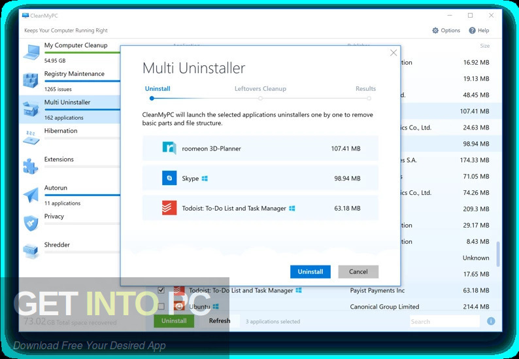Click the Windows badge beside Todoist in dialog
519x359 pixels.
pos(292,209)
